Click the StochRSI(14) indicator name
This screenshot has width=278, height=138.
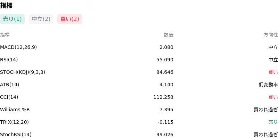[x=16, y=135]
